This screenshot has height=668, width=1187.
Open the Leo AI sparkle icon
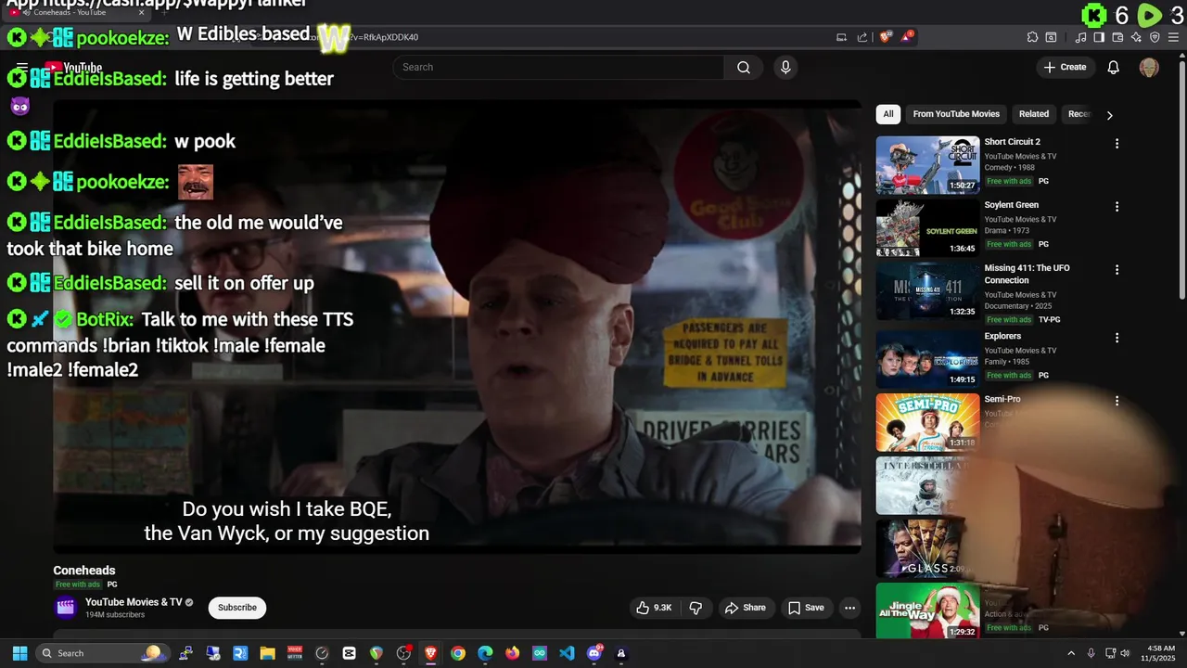pyautogui.click(x=1136, y=37)
